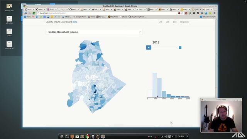This screenshot has height=139, width=247.
Task: Open the TV Guide bookmark
Action: pyautogui.click(x=101, y=17)
